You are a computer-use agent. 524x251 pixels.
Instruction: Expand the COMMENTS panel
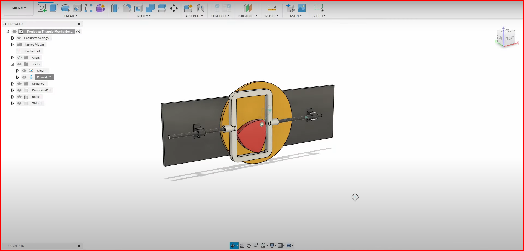pos(79,246)
